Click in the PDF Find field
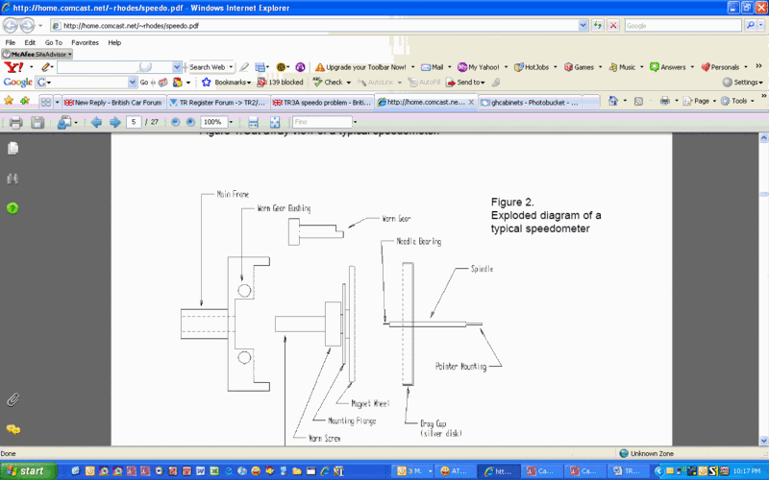This screenshot has width=769, height=480. click(x=320, y=122)
